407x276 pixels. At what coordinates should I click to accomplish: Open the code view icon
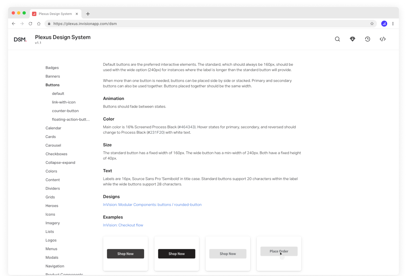click(383, 39)
